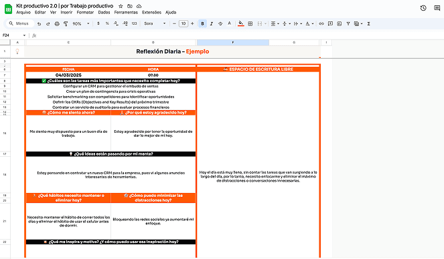Select row 18 header
Screen dimensions: 444x259
[x=5, y=175]
